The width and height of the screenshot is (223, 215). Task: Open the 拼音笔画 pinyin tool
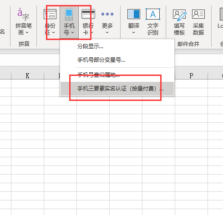(24, 22)
